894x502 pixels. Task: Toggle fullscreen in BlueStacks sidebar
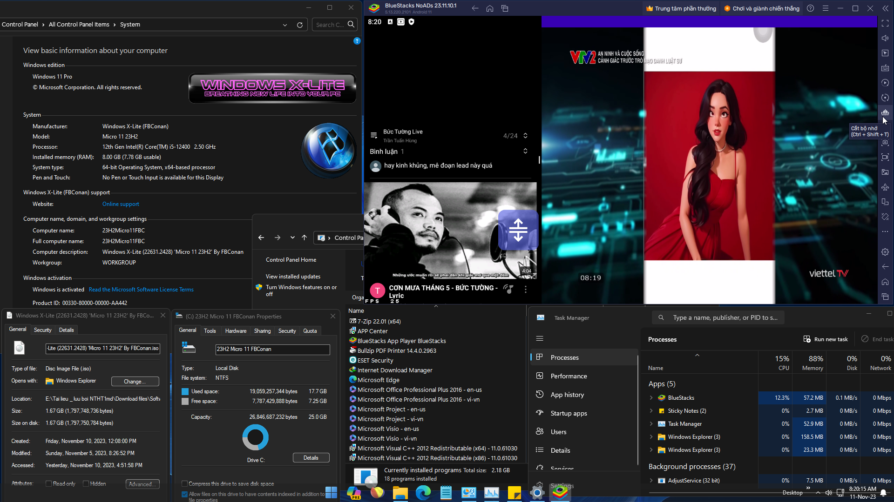(885, 23)
